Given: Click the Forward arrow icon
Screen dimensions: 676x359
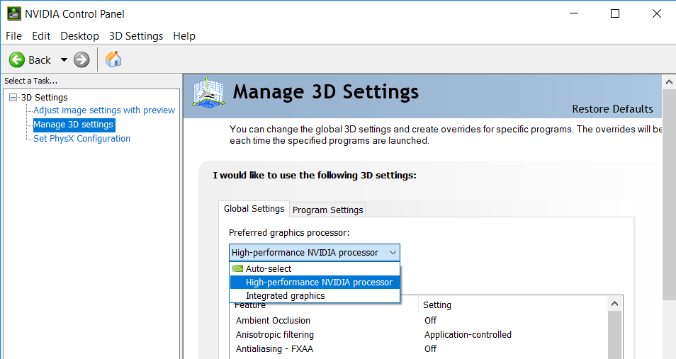Looking at the screenshot, I should (x=81, y=59).
